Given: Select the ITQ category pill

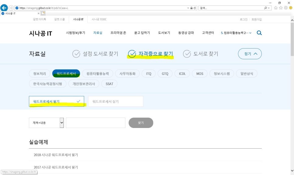Looking at the screenshot, I should pos(149,74).
